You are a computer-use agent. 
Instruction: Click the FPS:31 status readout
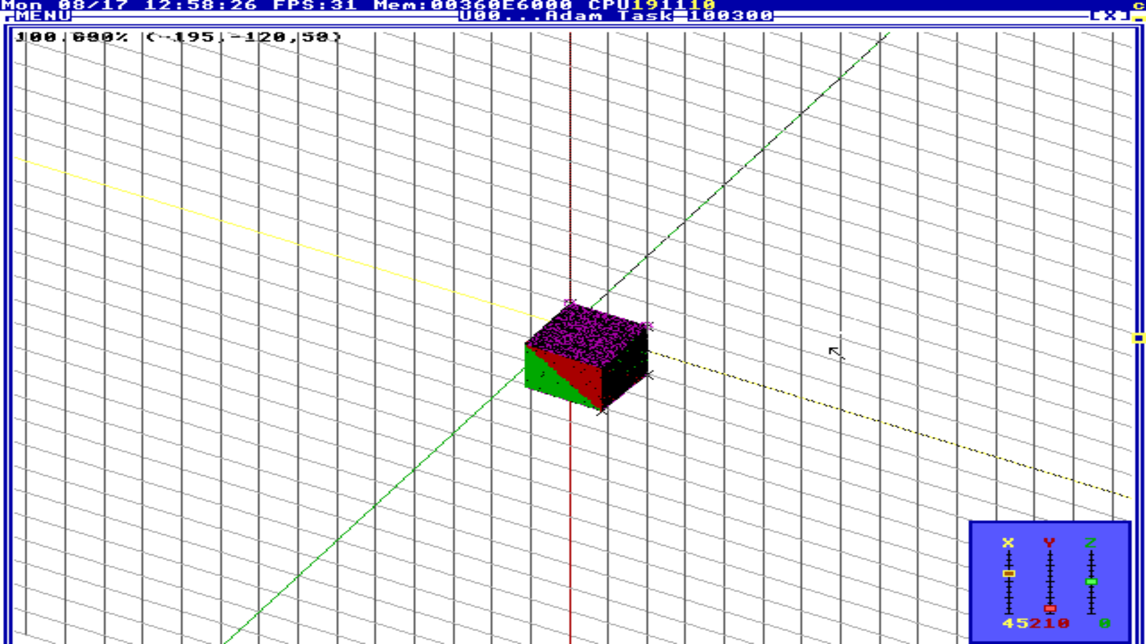[315, 5]
